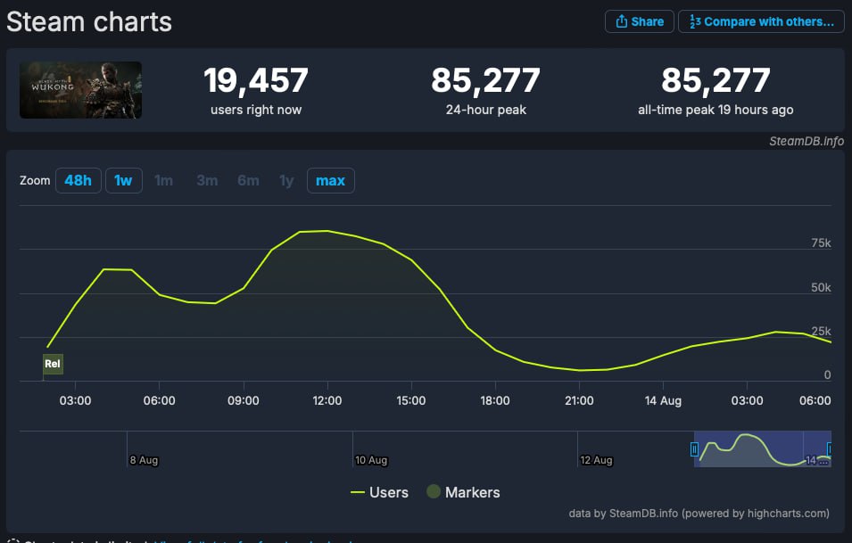Viewport: 852px width, 543px height.
Task: Click the 12 Aug area in navigator
Action: pos(596,459)
